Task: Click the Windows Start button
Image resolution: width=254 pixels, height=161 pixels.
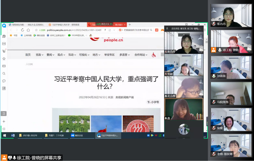Action: (5, 135)
